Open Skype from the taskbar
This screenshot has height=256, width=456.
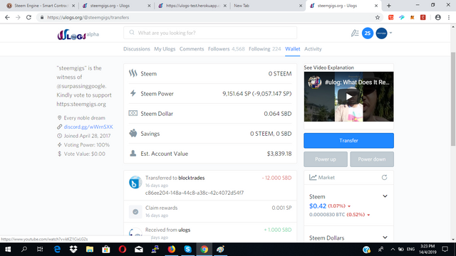coord(188,250)
